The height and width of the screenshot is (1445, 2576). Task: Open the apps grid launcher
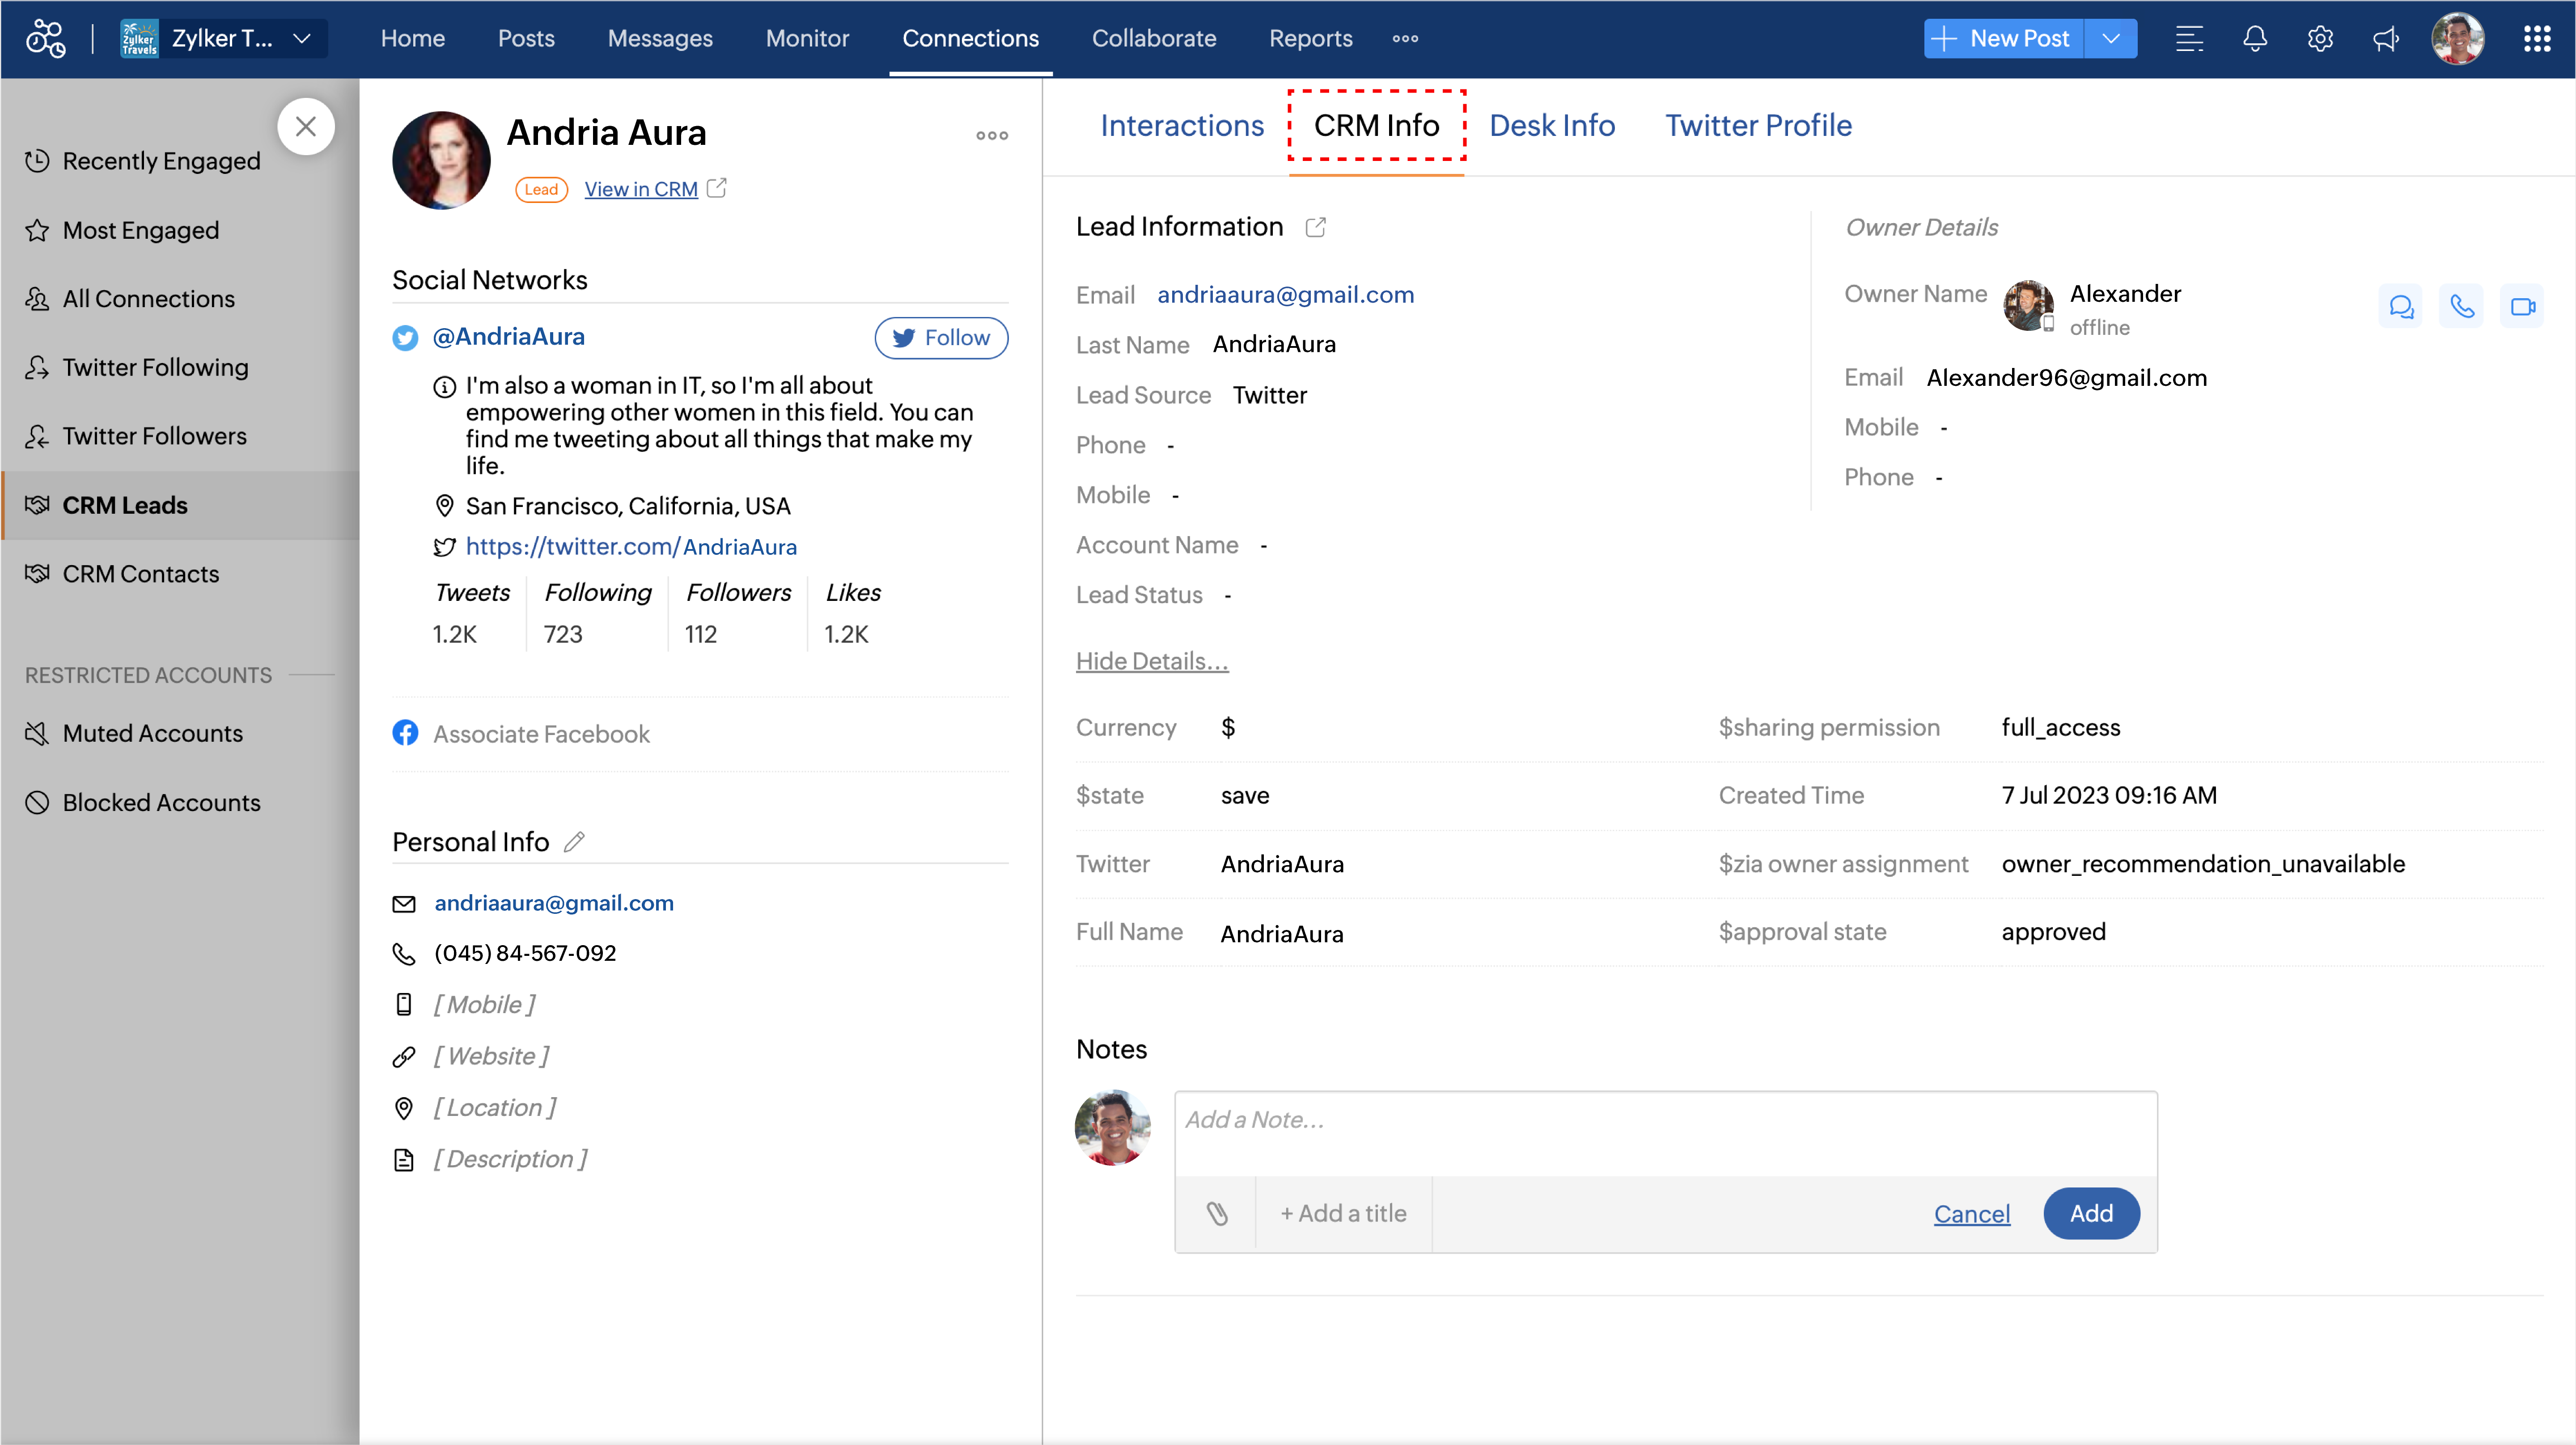(x=2536, y=39)
